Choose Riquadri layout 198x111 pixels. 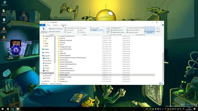(x=68, y=32)
